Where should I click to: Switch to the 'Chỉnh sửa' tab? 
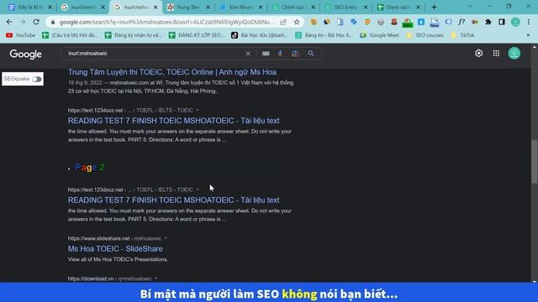tap(293, 8)
